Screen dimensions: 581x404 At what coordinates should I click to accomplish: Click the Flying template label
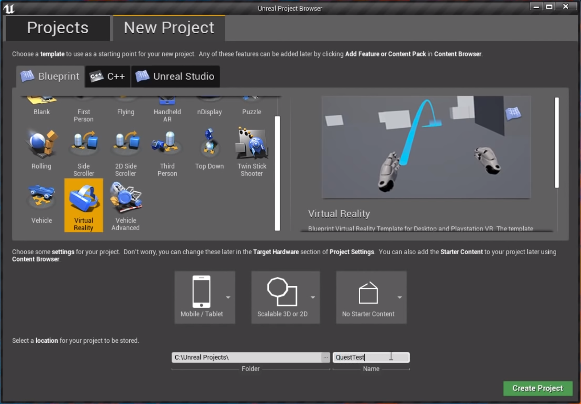126,112
